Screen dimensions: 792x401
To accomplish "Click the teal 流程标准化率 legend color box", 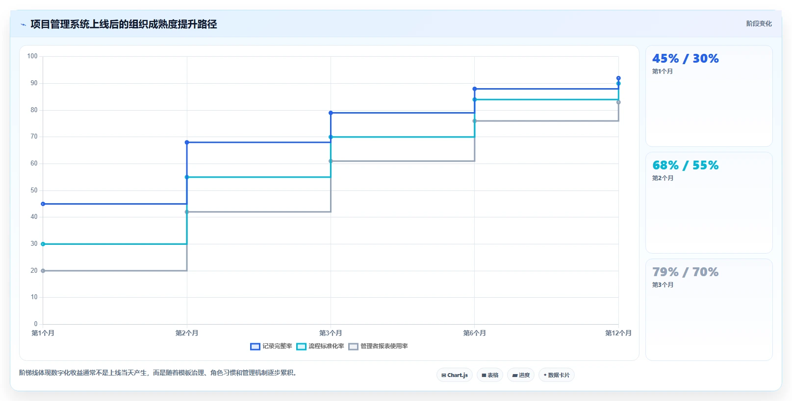I will pos(301,347).
